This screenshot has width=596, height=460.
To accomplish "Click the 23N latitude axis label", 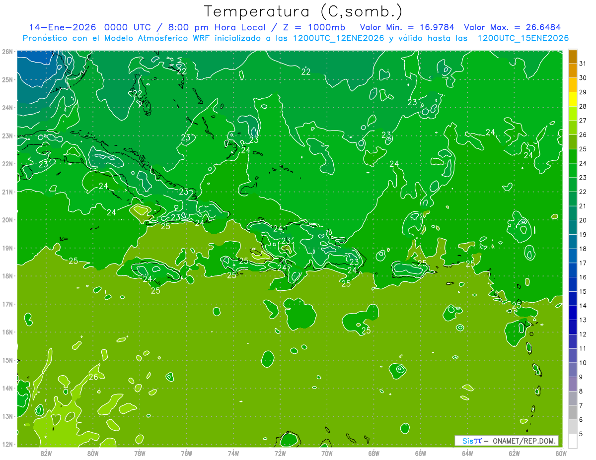I will coord(7,135).
